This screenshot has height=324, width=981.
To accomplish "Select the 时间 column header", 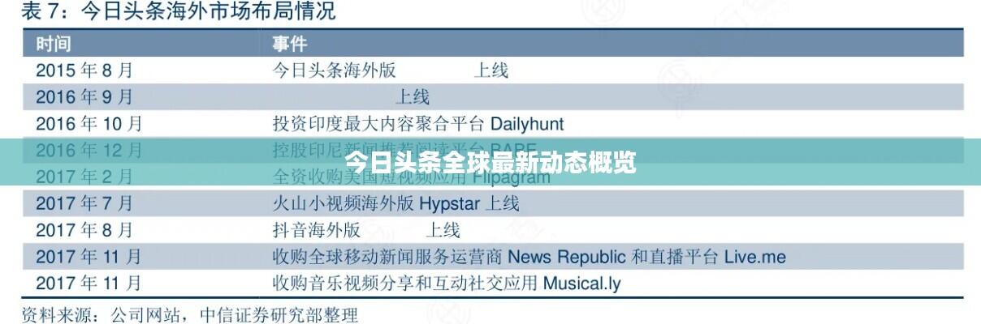I will point(53,43).
